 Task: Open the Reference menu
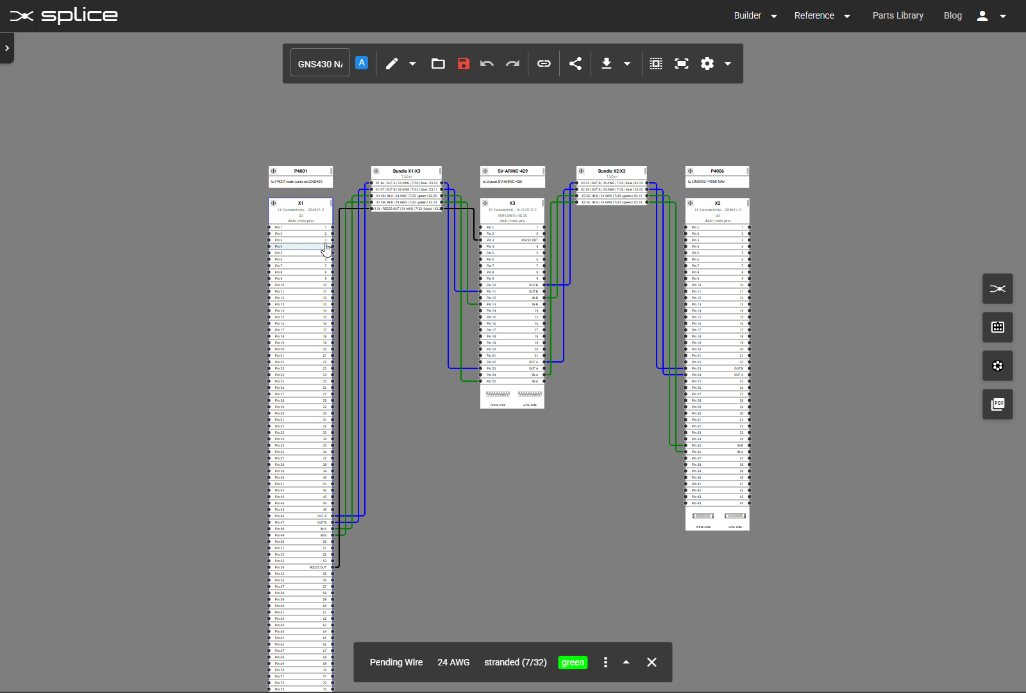click(815, 15)
